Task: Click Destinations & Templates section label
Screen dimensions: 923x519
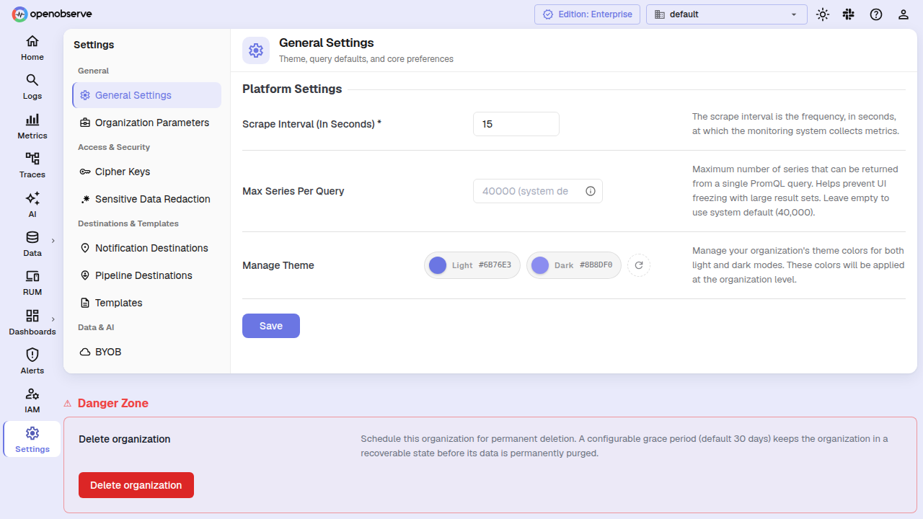Action: pyautogui.click(x=128, y=223)
